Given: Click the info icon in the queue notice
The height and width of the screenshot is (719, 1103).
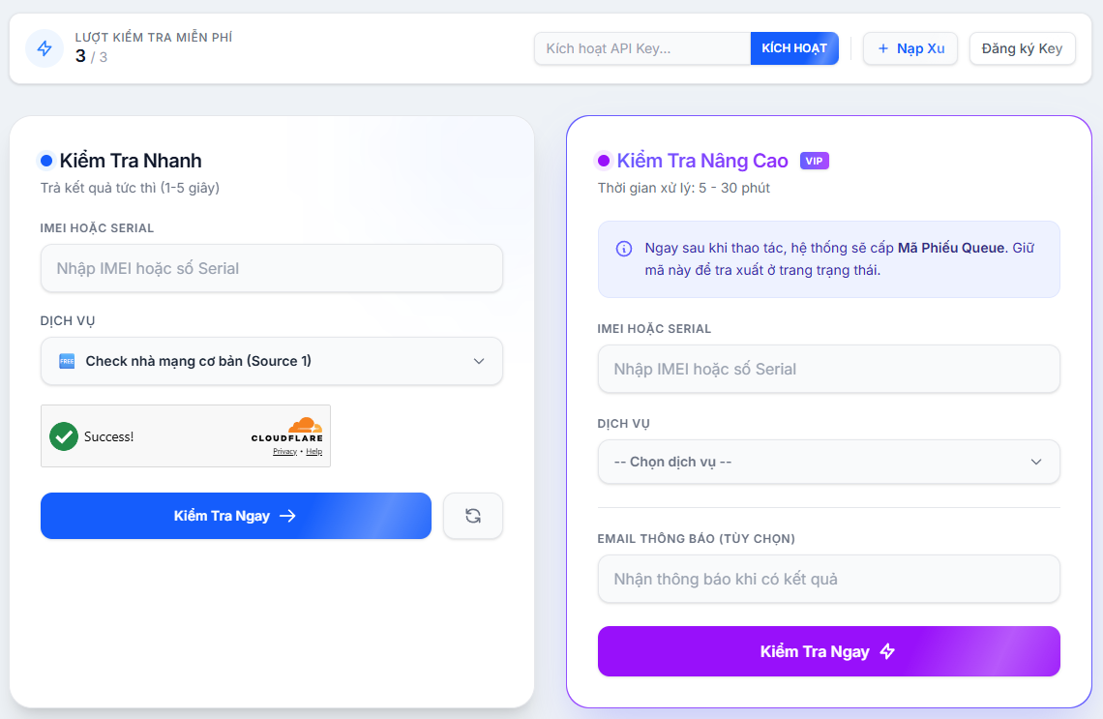Looking at the screenshot, I should click(x=624, y=249).
